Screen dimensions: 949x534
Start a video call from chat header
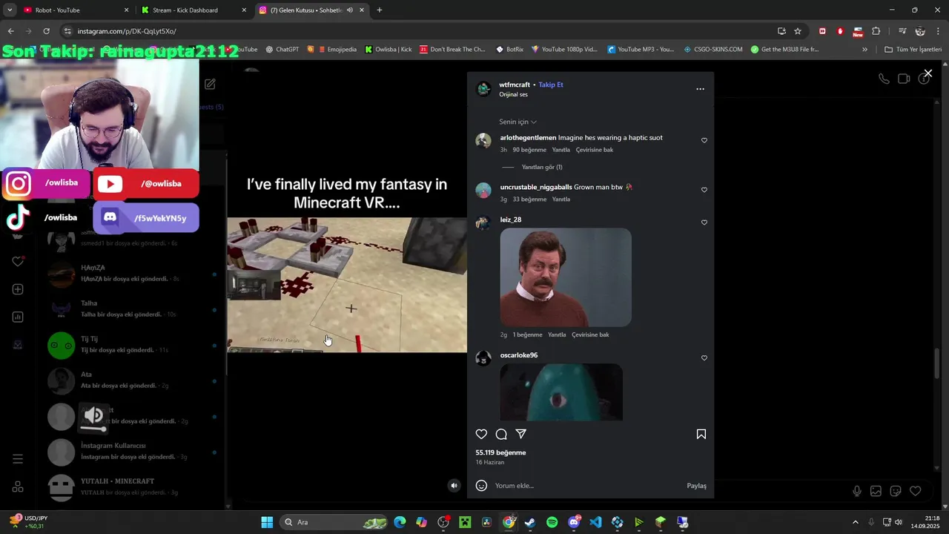[x=904, y=79]
